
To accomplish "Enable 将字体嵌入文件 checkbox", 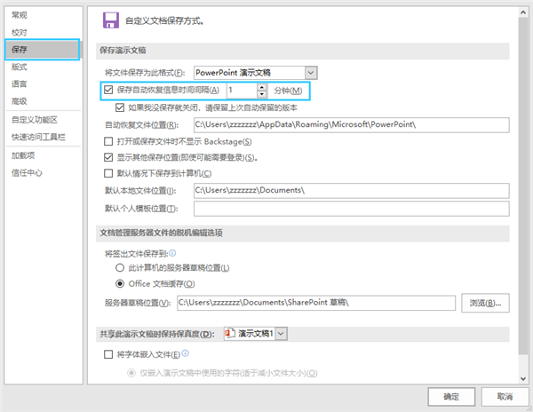I will click(x=108, y=354).
